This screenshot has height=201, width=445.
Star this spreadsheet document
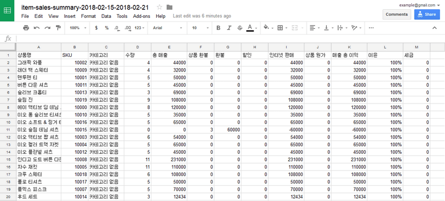coord(160,8)
